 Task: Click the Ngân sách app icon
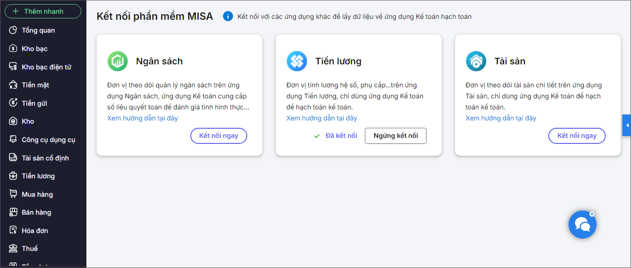point(118,61)
